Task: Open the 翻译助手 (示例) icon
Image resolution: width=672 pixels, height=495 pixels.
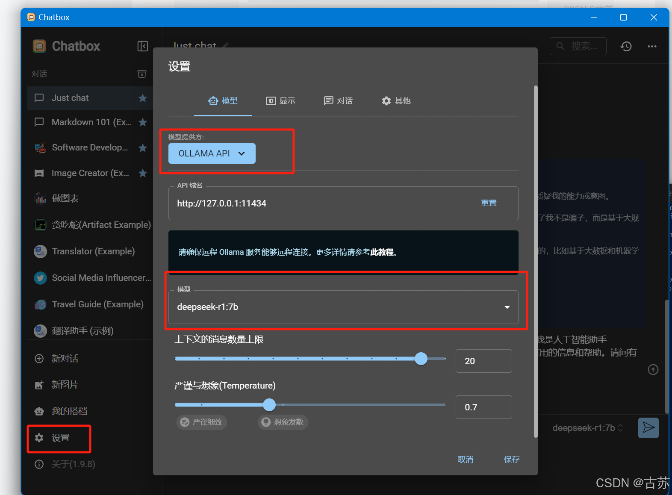Action: (40, 331)
